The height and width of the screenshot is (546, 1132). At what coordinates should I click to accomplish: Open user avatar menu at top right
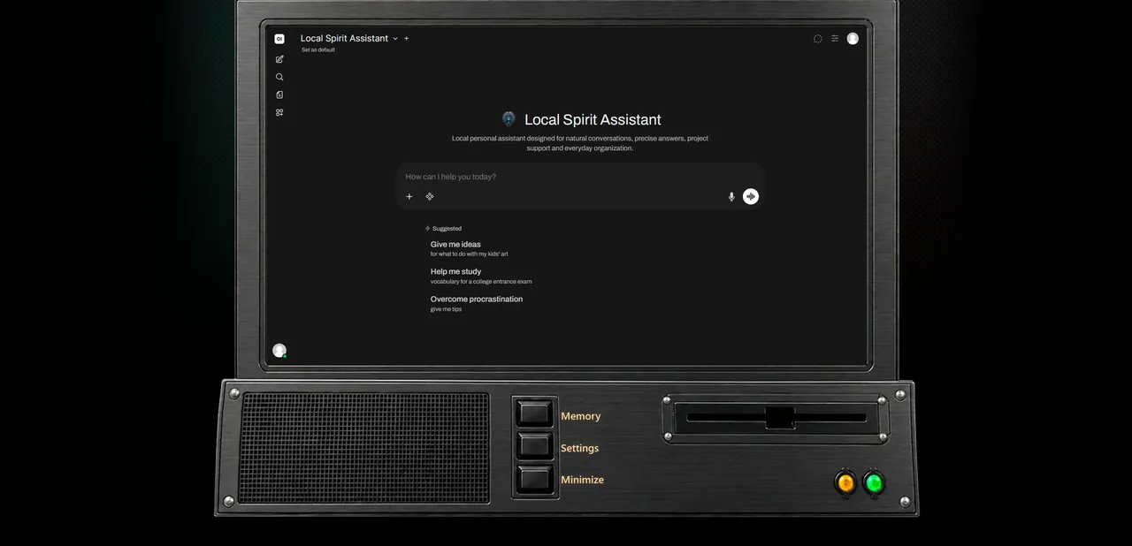(x=853, y=38)
